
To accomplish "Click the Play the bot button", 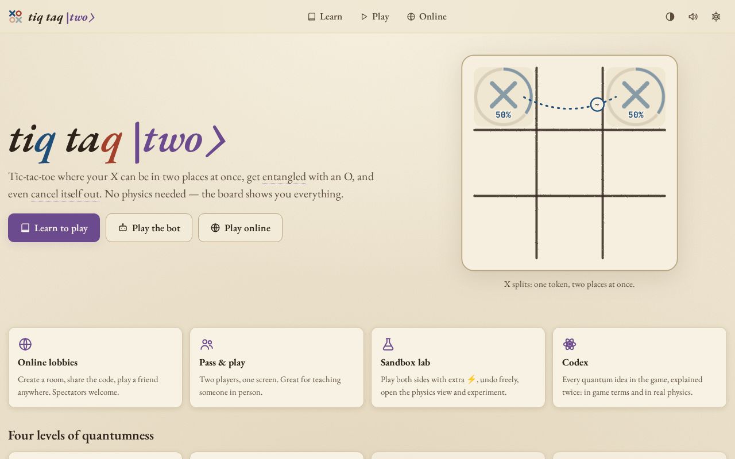I will (x=149, y=228).
